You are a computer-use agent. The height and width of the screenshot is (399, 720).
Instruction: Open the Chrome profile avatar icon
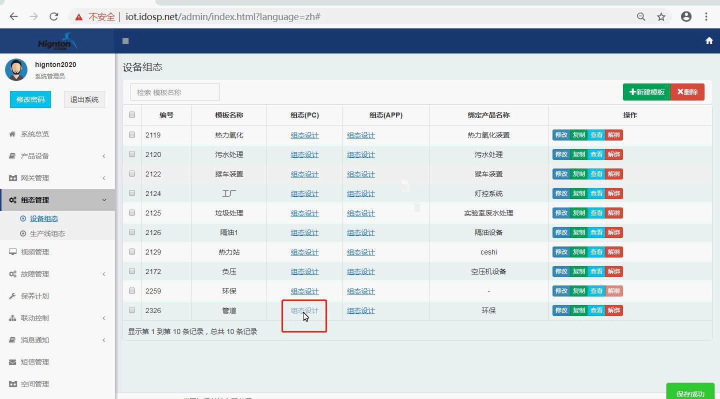(x=686, y=16)
